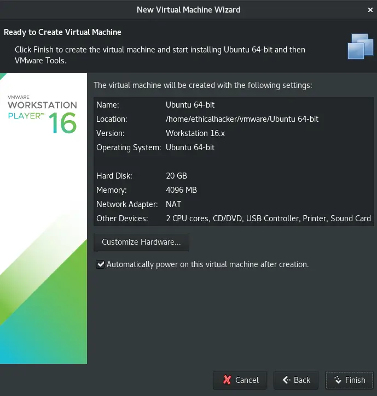The image size is (377, 396).
Task: Click the Hard Disk: label
Action: click(x=114, y=176)
